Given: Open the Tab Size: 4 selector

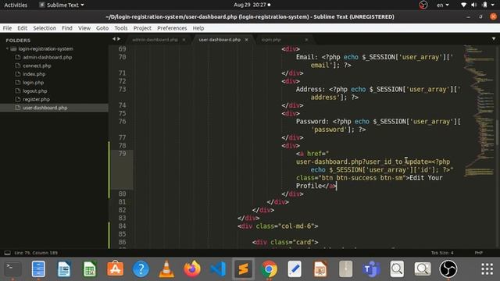Looking at the screenshot, I should coord(442,253).
